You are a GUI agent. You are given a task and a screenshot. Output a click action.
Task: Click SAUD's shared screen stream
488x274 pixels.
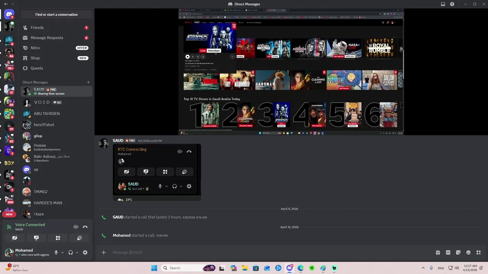coord(291,72)
